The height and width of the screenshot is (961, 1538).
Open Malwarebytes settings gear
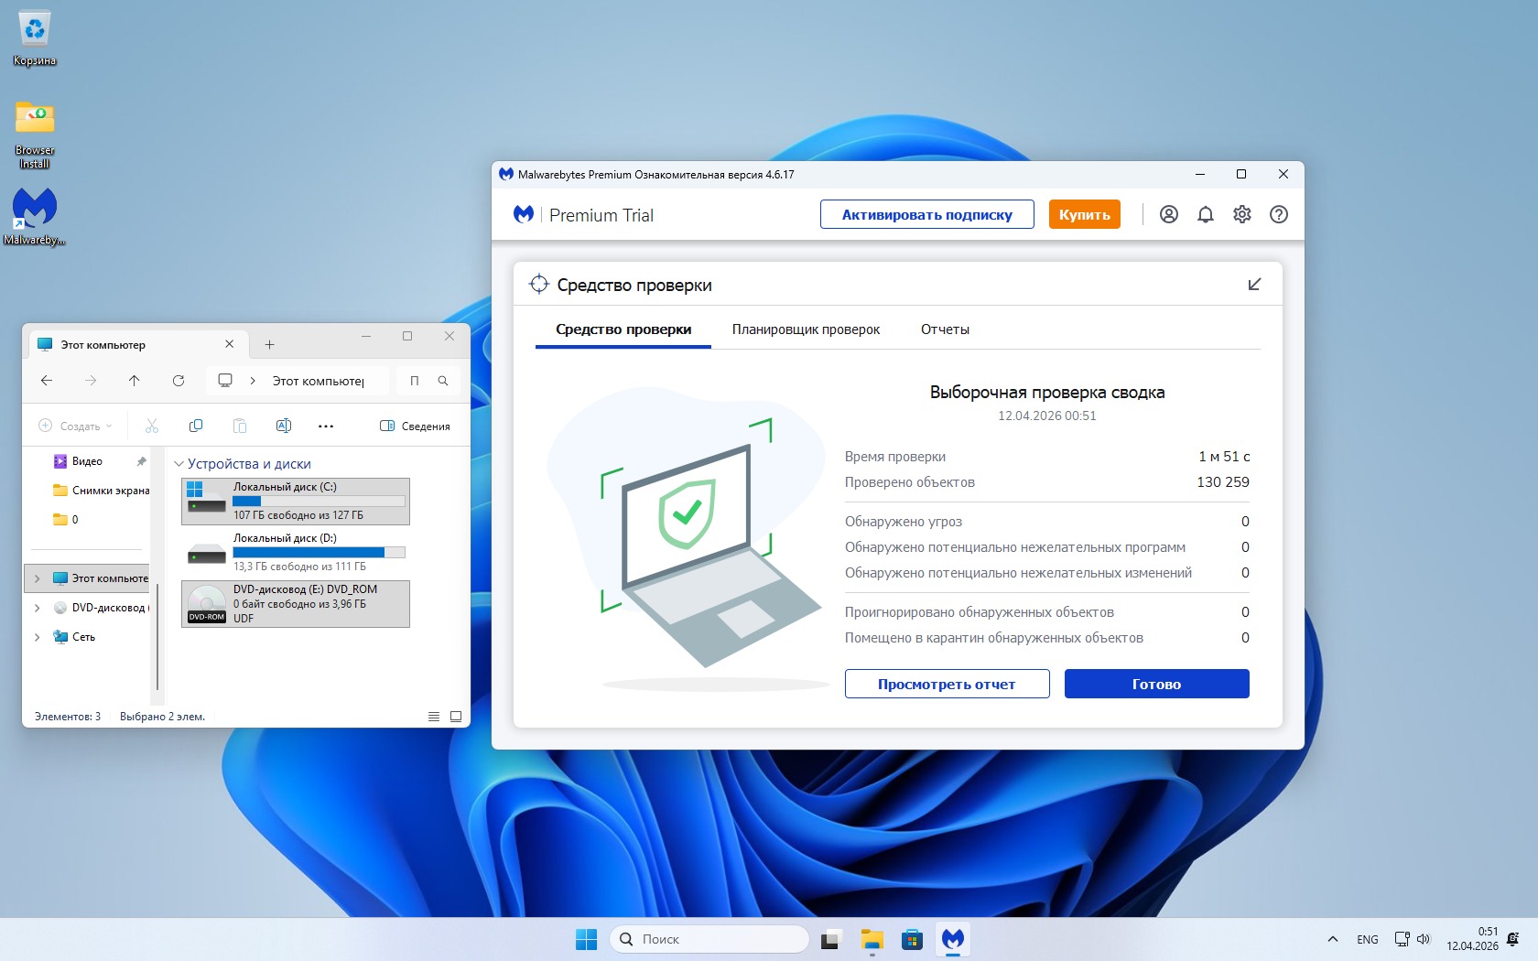click(x=1241, y=214)
